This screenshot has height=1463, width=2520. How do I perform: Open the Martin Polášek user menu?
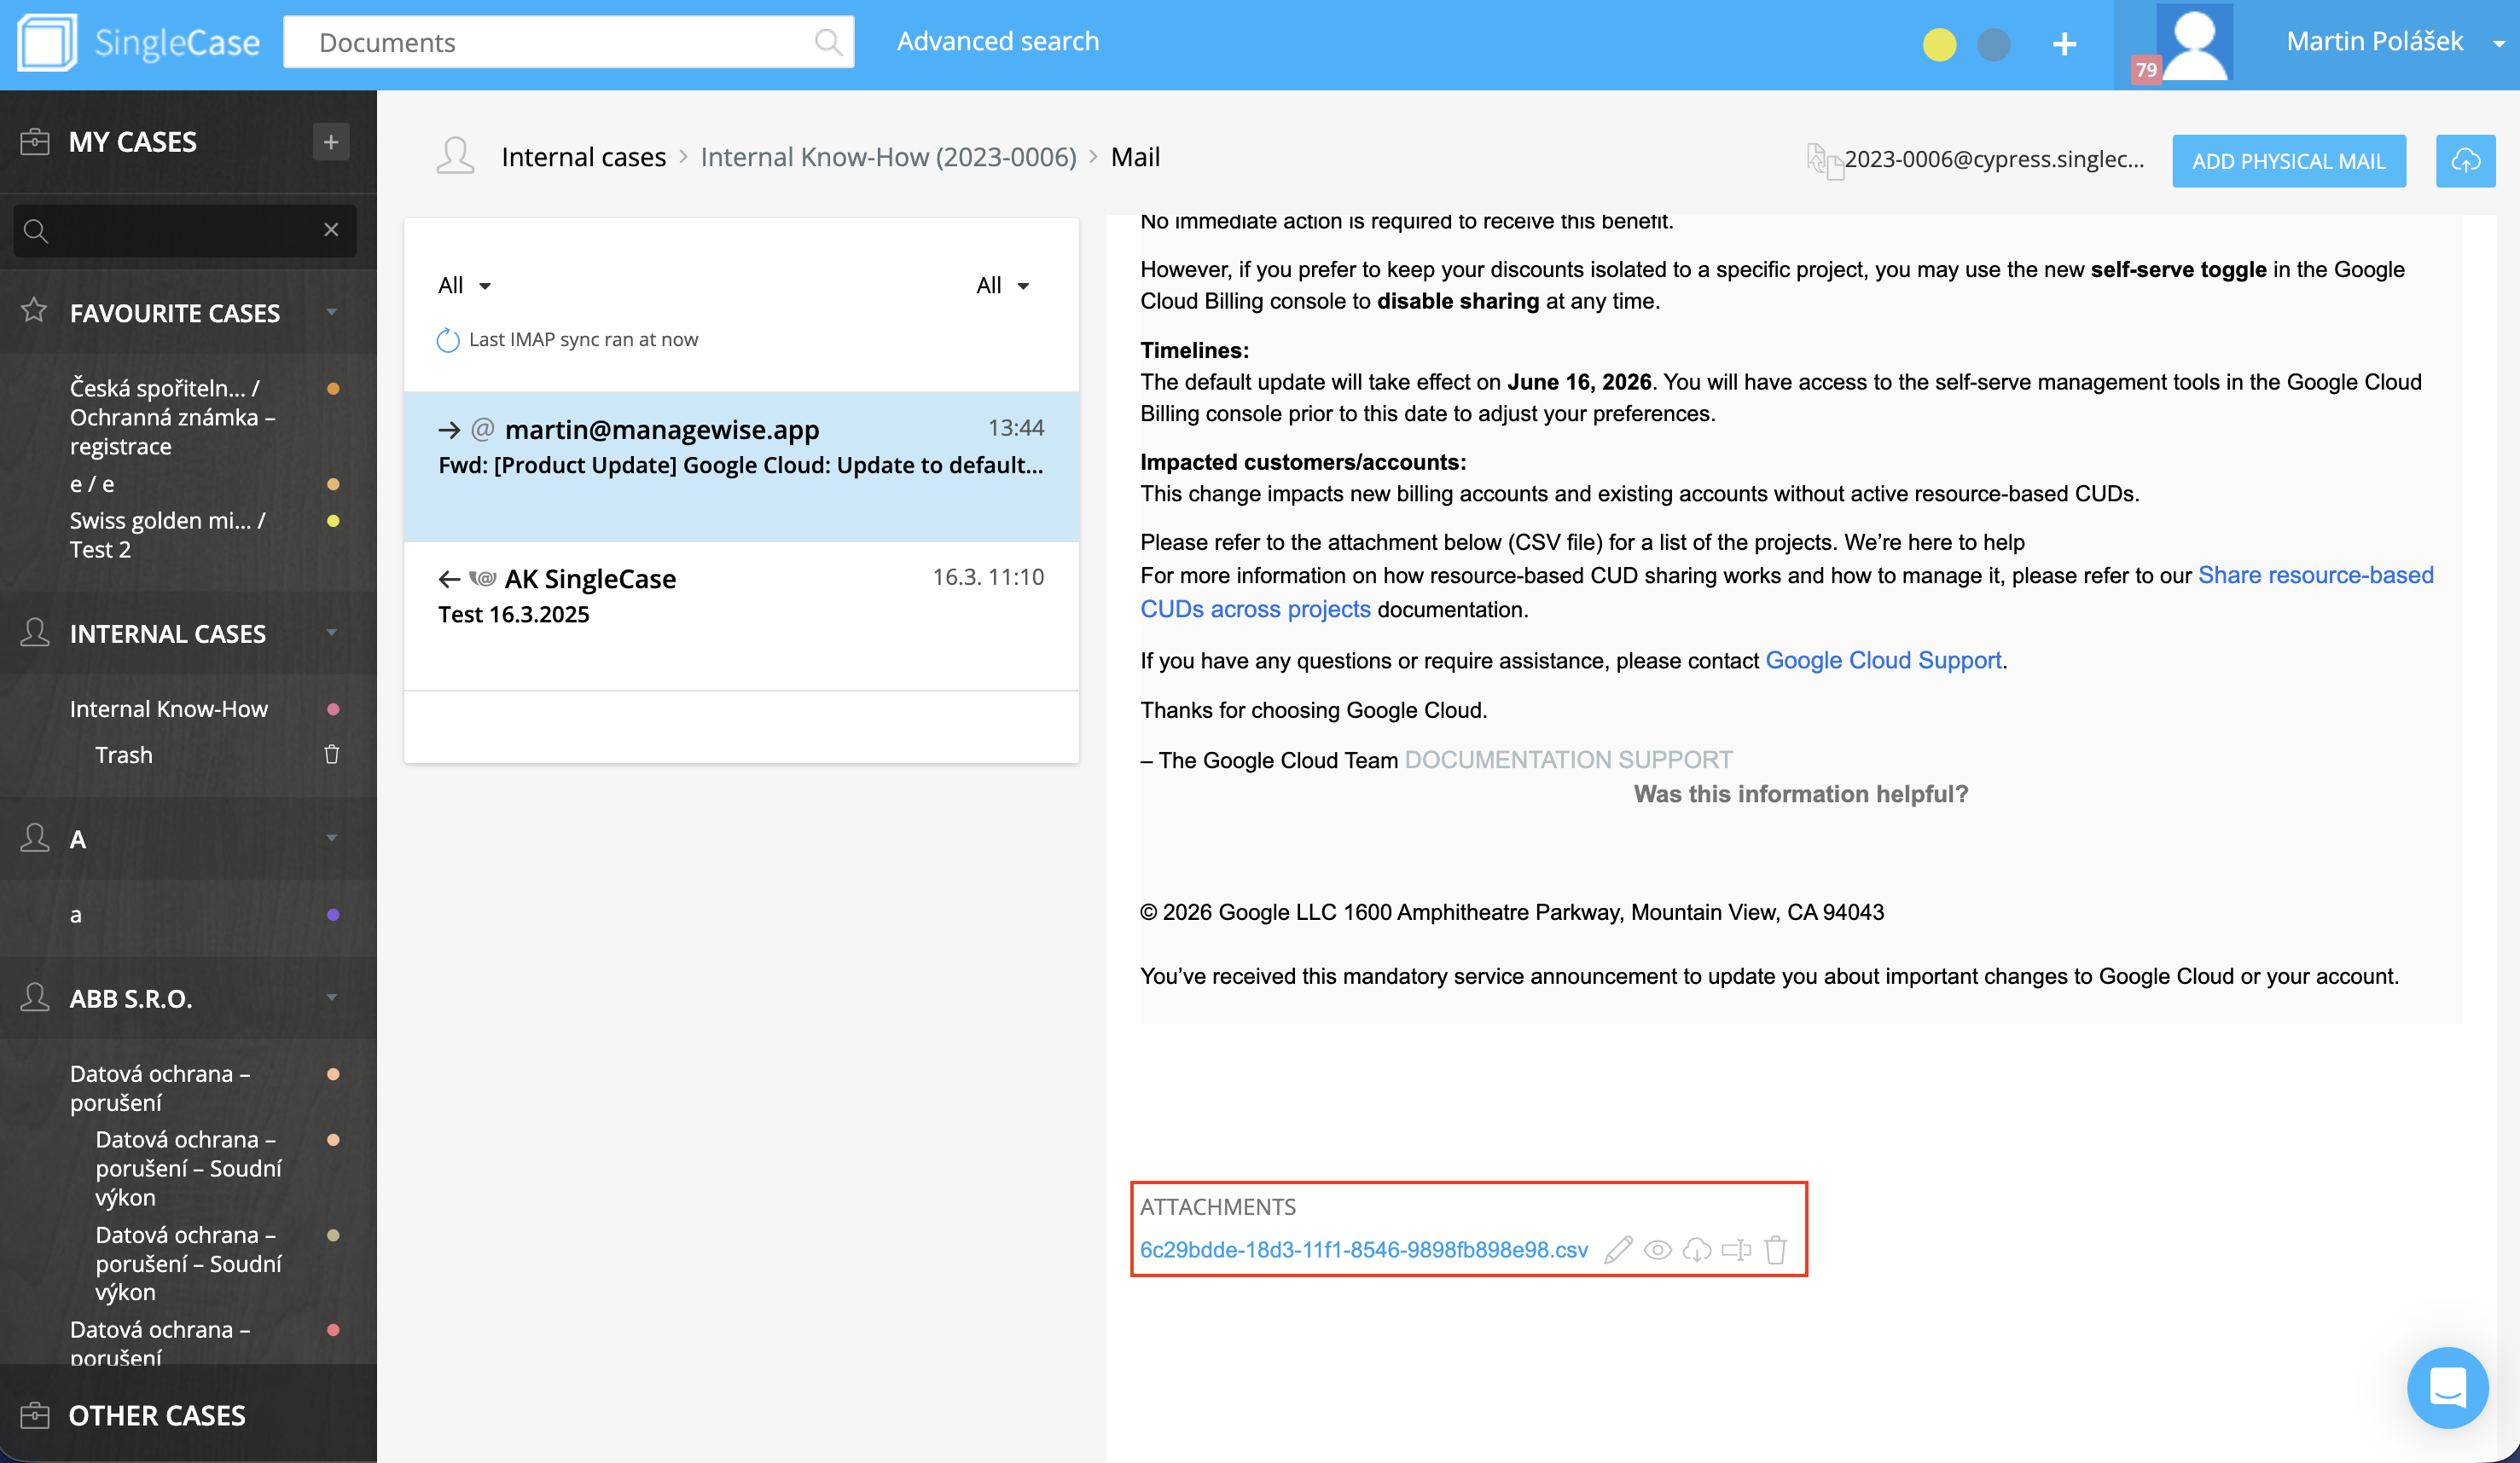coord(2395,42)
